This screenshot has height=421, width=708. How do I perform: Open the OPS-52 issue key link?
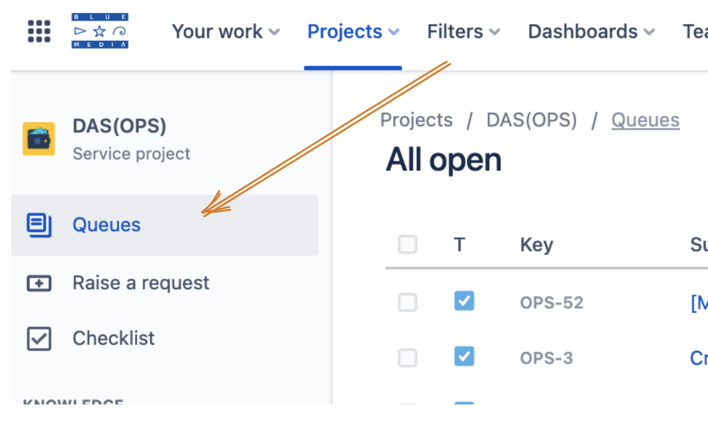[552, 303]
